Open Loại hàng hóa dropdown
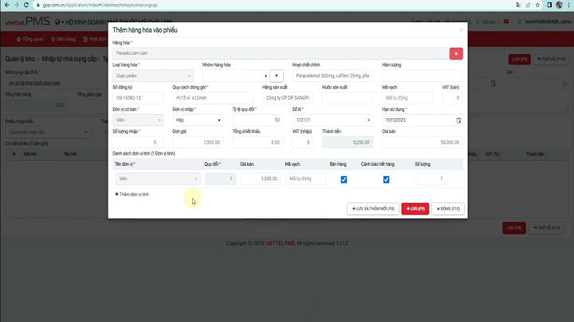 click(152, 76)
